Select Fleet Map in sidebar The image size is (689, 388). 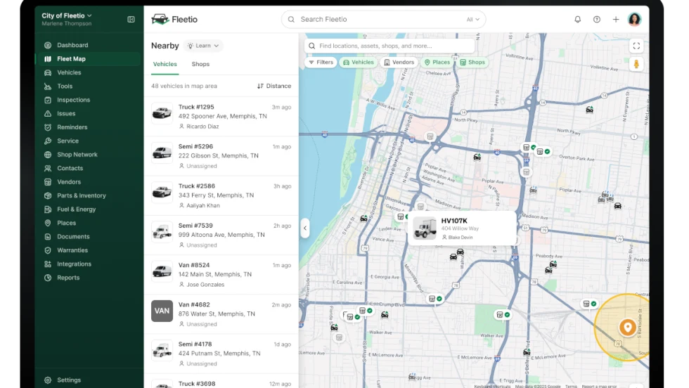coord(88,58)
